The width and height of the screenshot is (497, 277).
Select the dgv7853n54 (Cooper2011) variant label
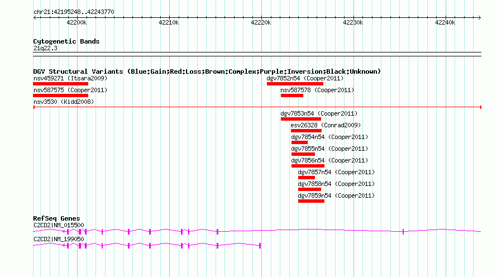coord(319,113)
